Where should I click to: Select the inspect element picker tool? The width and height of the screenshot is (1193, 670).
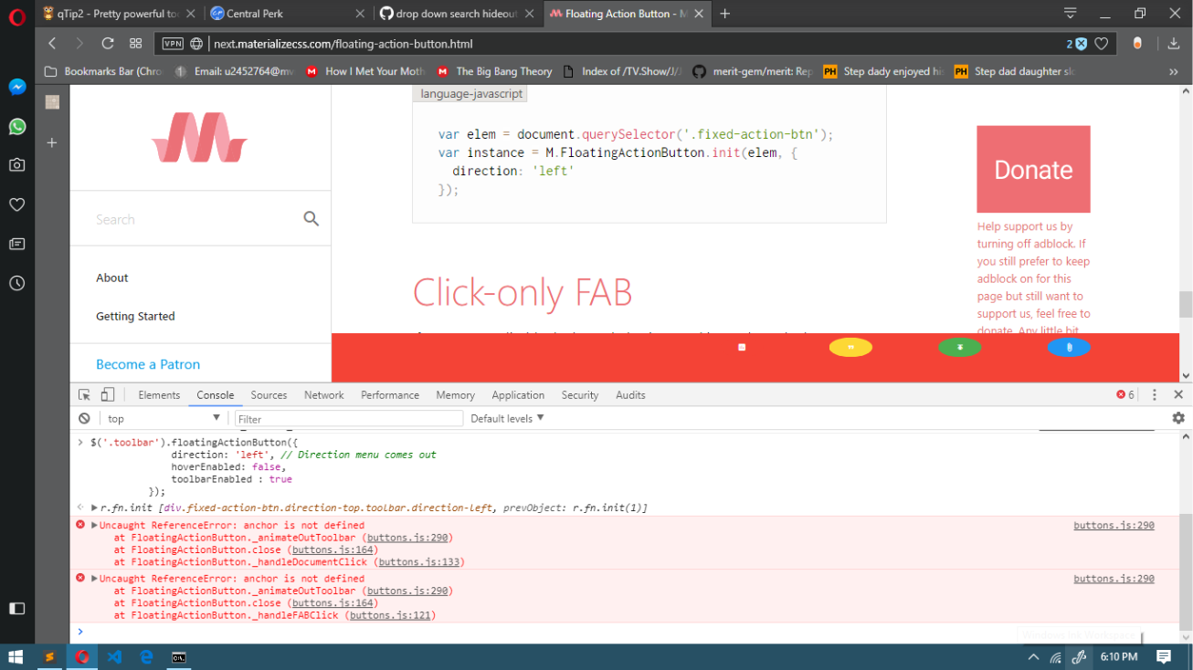coord(84,393)
